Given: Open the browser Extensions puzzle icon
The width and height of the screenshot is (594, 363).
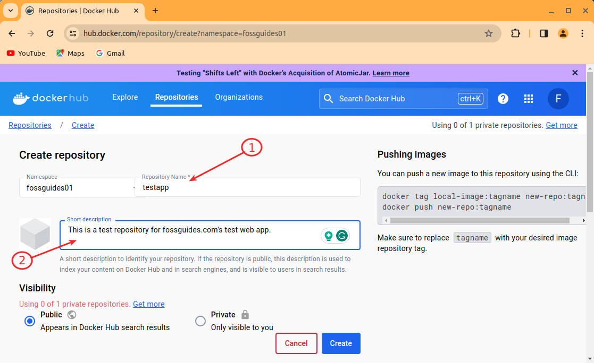Looking at the screenshot, I should (515, 33).
